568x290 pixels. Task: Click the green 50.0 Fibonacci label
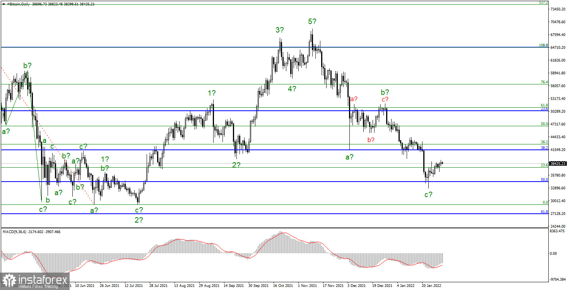pos(544,124)
